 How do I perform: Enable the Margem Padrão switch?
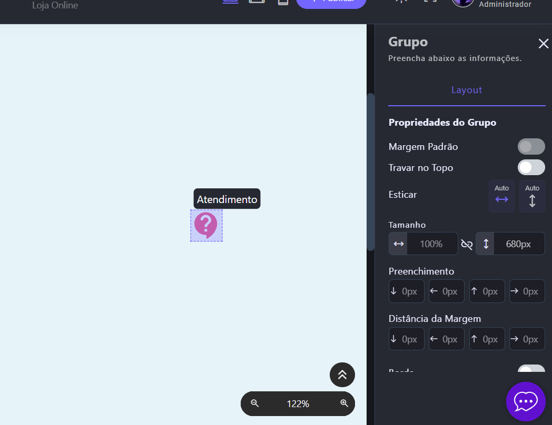pyautogui.click(x=531, y=147)
